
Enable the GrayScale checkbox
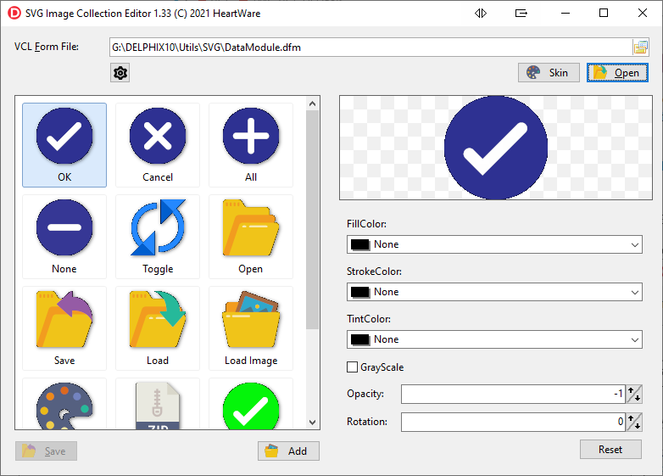(353, 367)
